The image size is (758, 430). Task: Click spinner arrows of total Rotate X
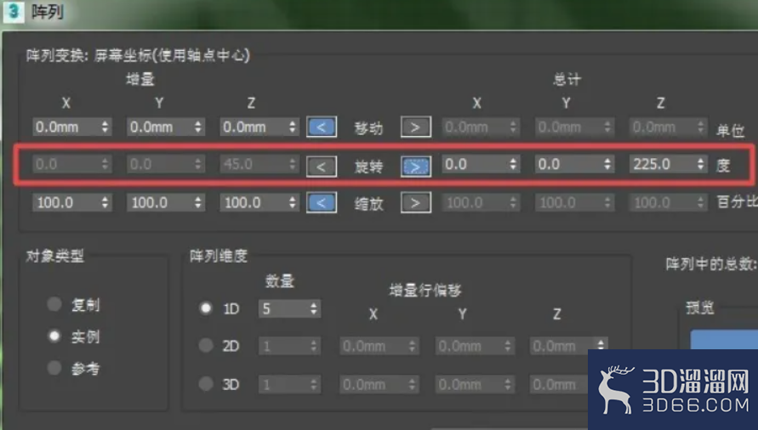pyautogui.click(x=513, y=164)
